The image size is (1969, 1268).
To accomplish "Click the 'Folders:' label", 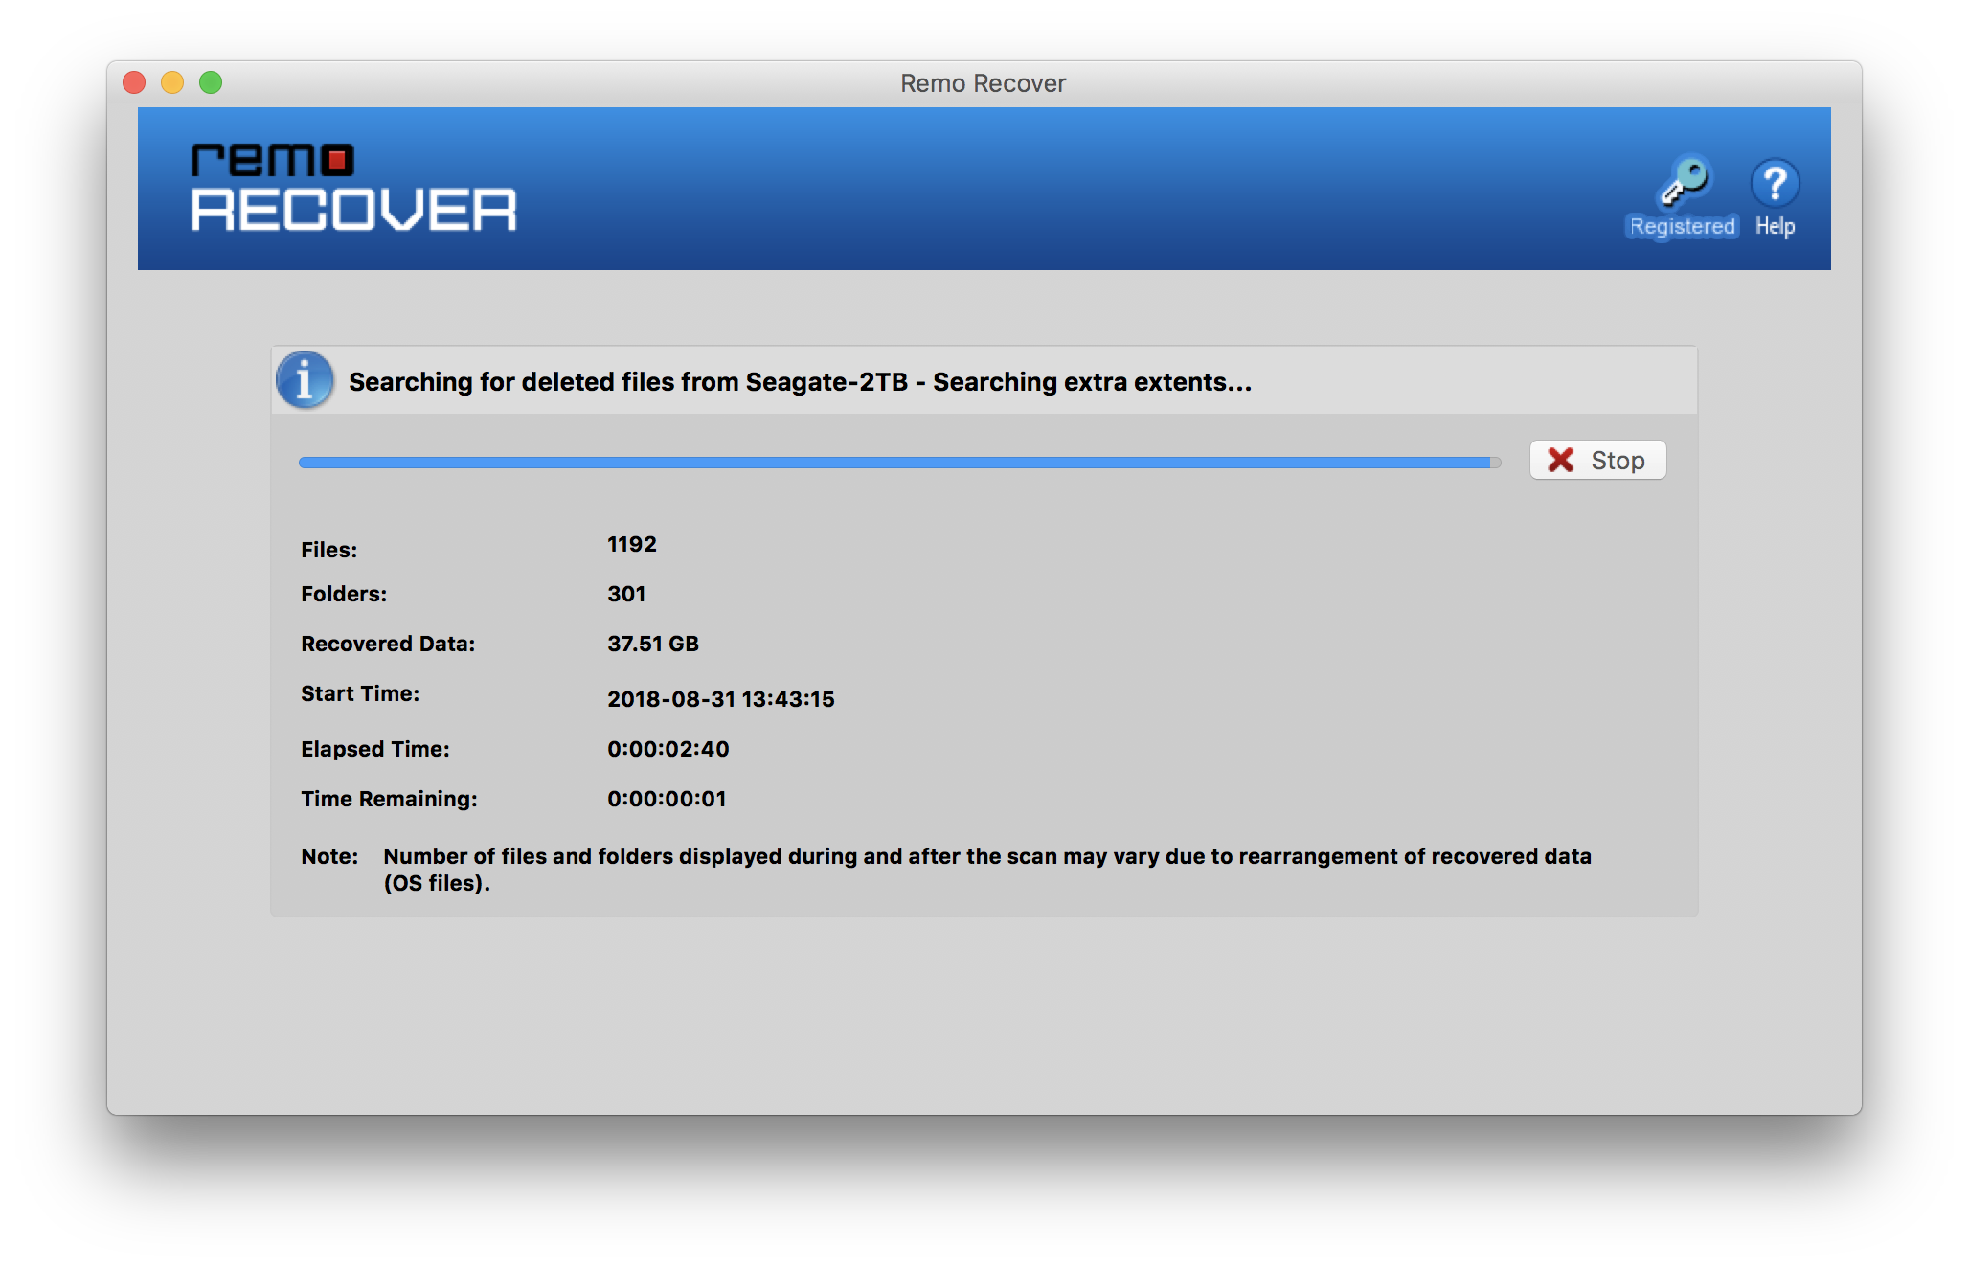I will click(x=344, y=595).
